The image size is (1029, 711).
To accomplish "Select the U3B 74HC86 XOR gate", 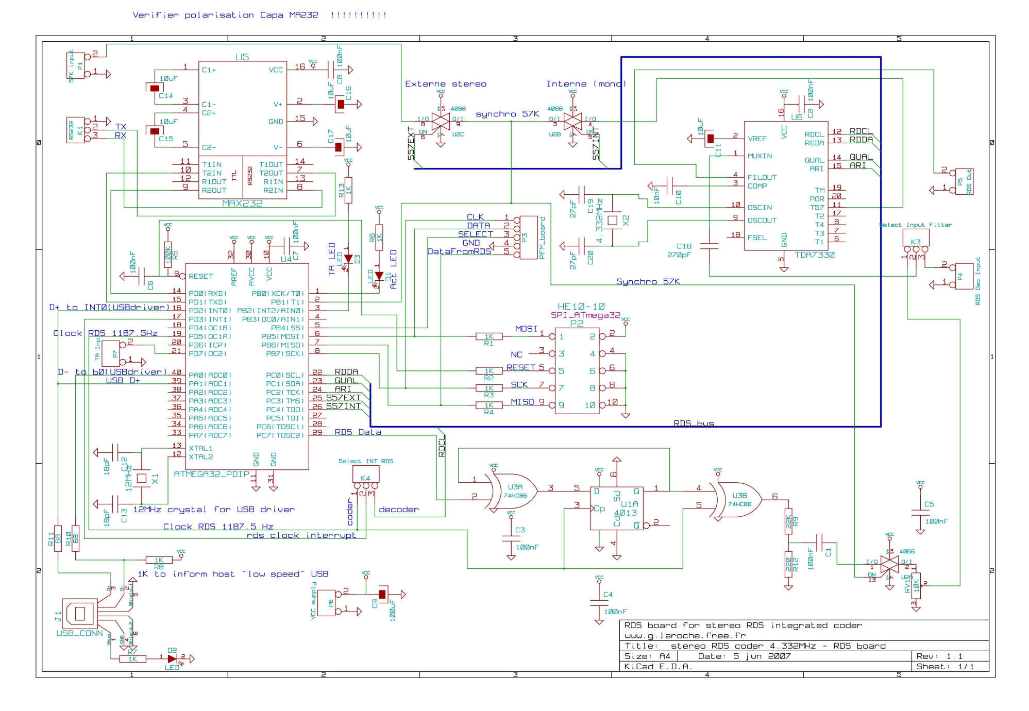I will click(x=738, y=499).
